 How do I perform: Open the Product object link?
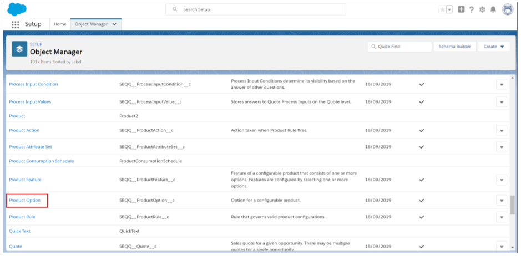(17, 116)
